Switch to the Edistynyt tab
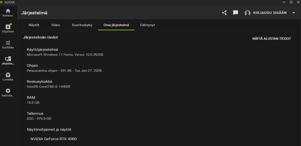This screenshot has height=146, width=301. (x=147, y=25)
